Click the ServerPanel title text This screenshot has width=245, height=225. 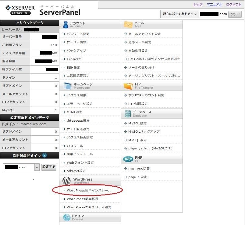pyautogui.click(x=60, y=12)
